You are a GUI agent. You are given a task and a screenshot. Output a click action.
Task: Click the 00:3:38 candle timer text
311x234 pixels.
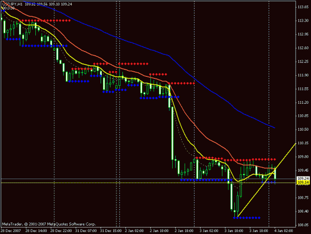(x=8, y=8)
